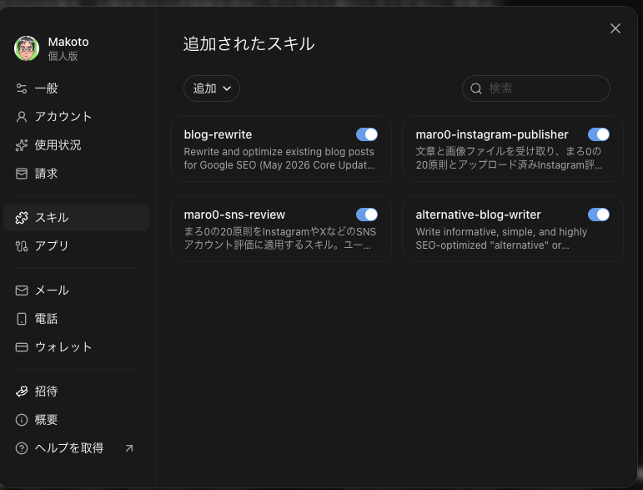Image resolution: width=643 pixels, height=490 pixels.
Task: Close the settings dialog with the X
Action: pos(615,28)
